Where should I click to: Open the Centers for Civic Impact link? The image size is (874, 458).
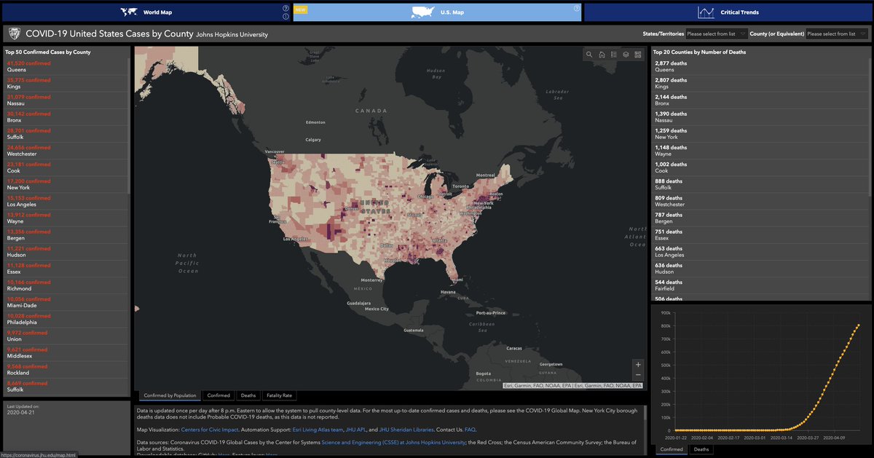tap(209, 430)
